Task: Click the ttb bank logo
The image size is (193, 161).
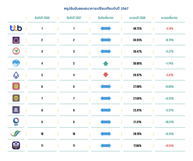Action: click(x=16, y=28)
